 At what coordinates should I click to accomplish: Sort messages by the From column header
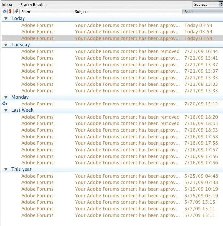(46, 12)
